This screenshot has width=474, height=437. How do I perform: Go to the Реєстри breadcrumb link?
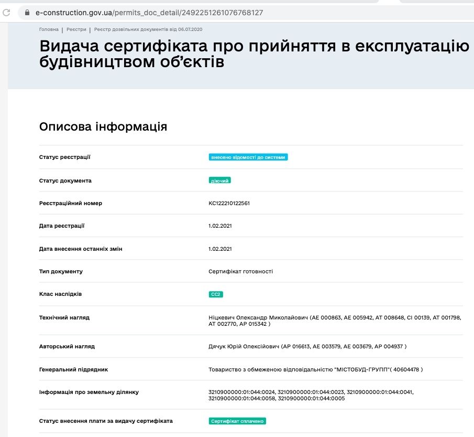point(76,29)
